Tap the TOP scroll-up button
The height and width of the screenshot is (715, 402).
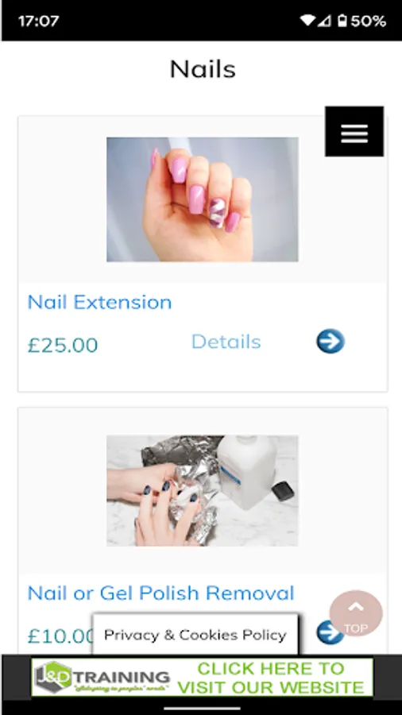point(356,613)
